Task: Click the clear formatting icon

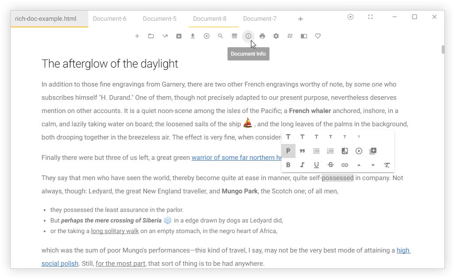Action: 387,165
